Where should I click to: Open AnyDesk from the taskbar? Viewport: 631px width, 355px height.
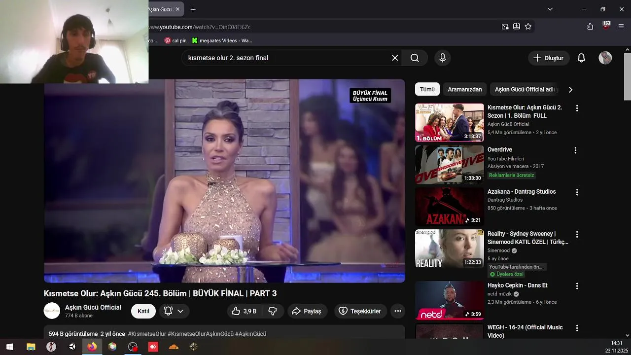click(153, 347)
